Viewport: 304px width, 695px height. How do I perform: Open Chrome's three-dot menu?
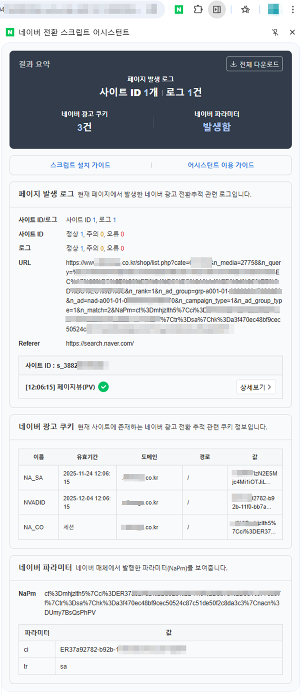[293, 9]
